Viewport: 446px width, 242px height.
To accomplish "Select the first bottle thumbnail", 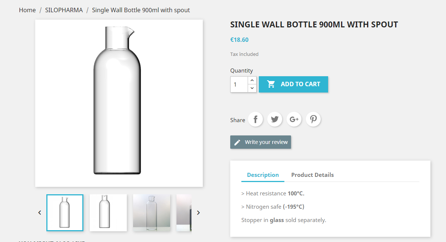I will coord(65,213).
